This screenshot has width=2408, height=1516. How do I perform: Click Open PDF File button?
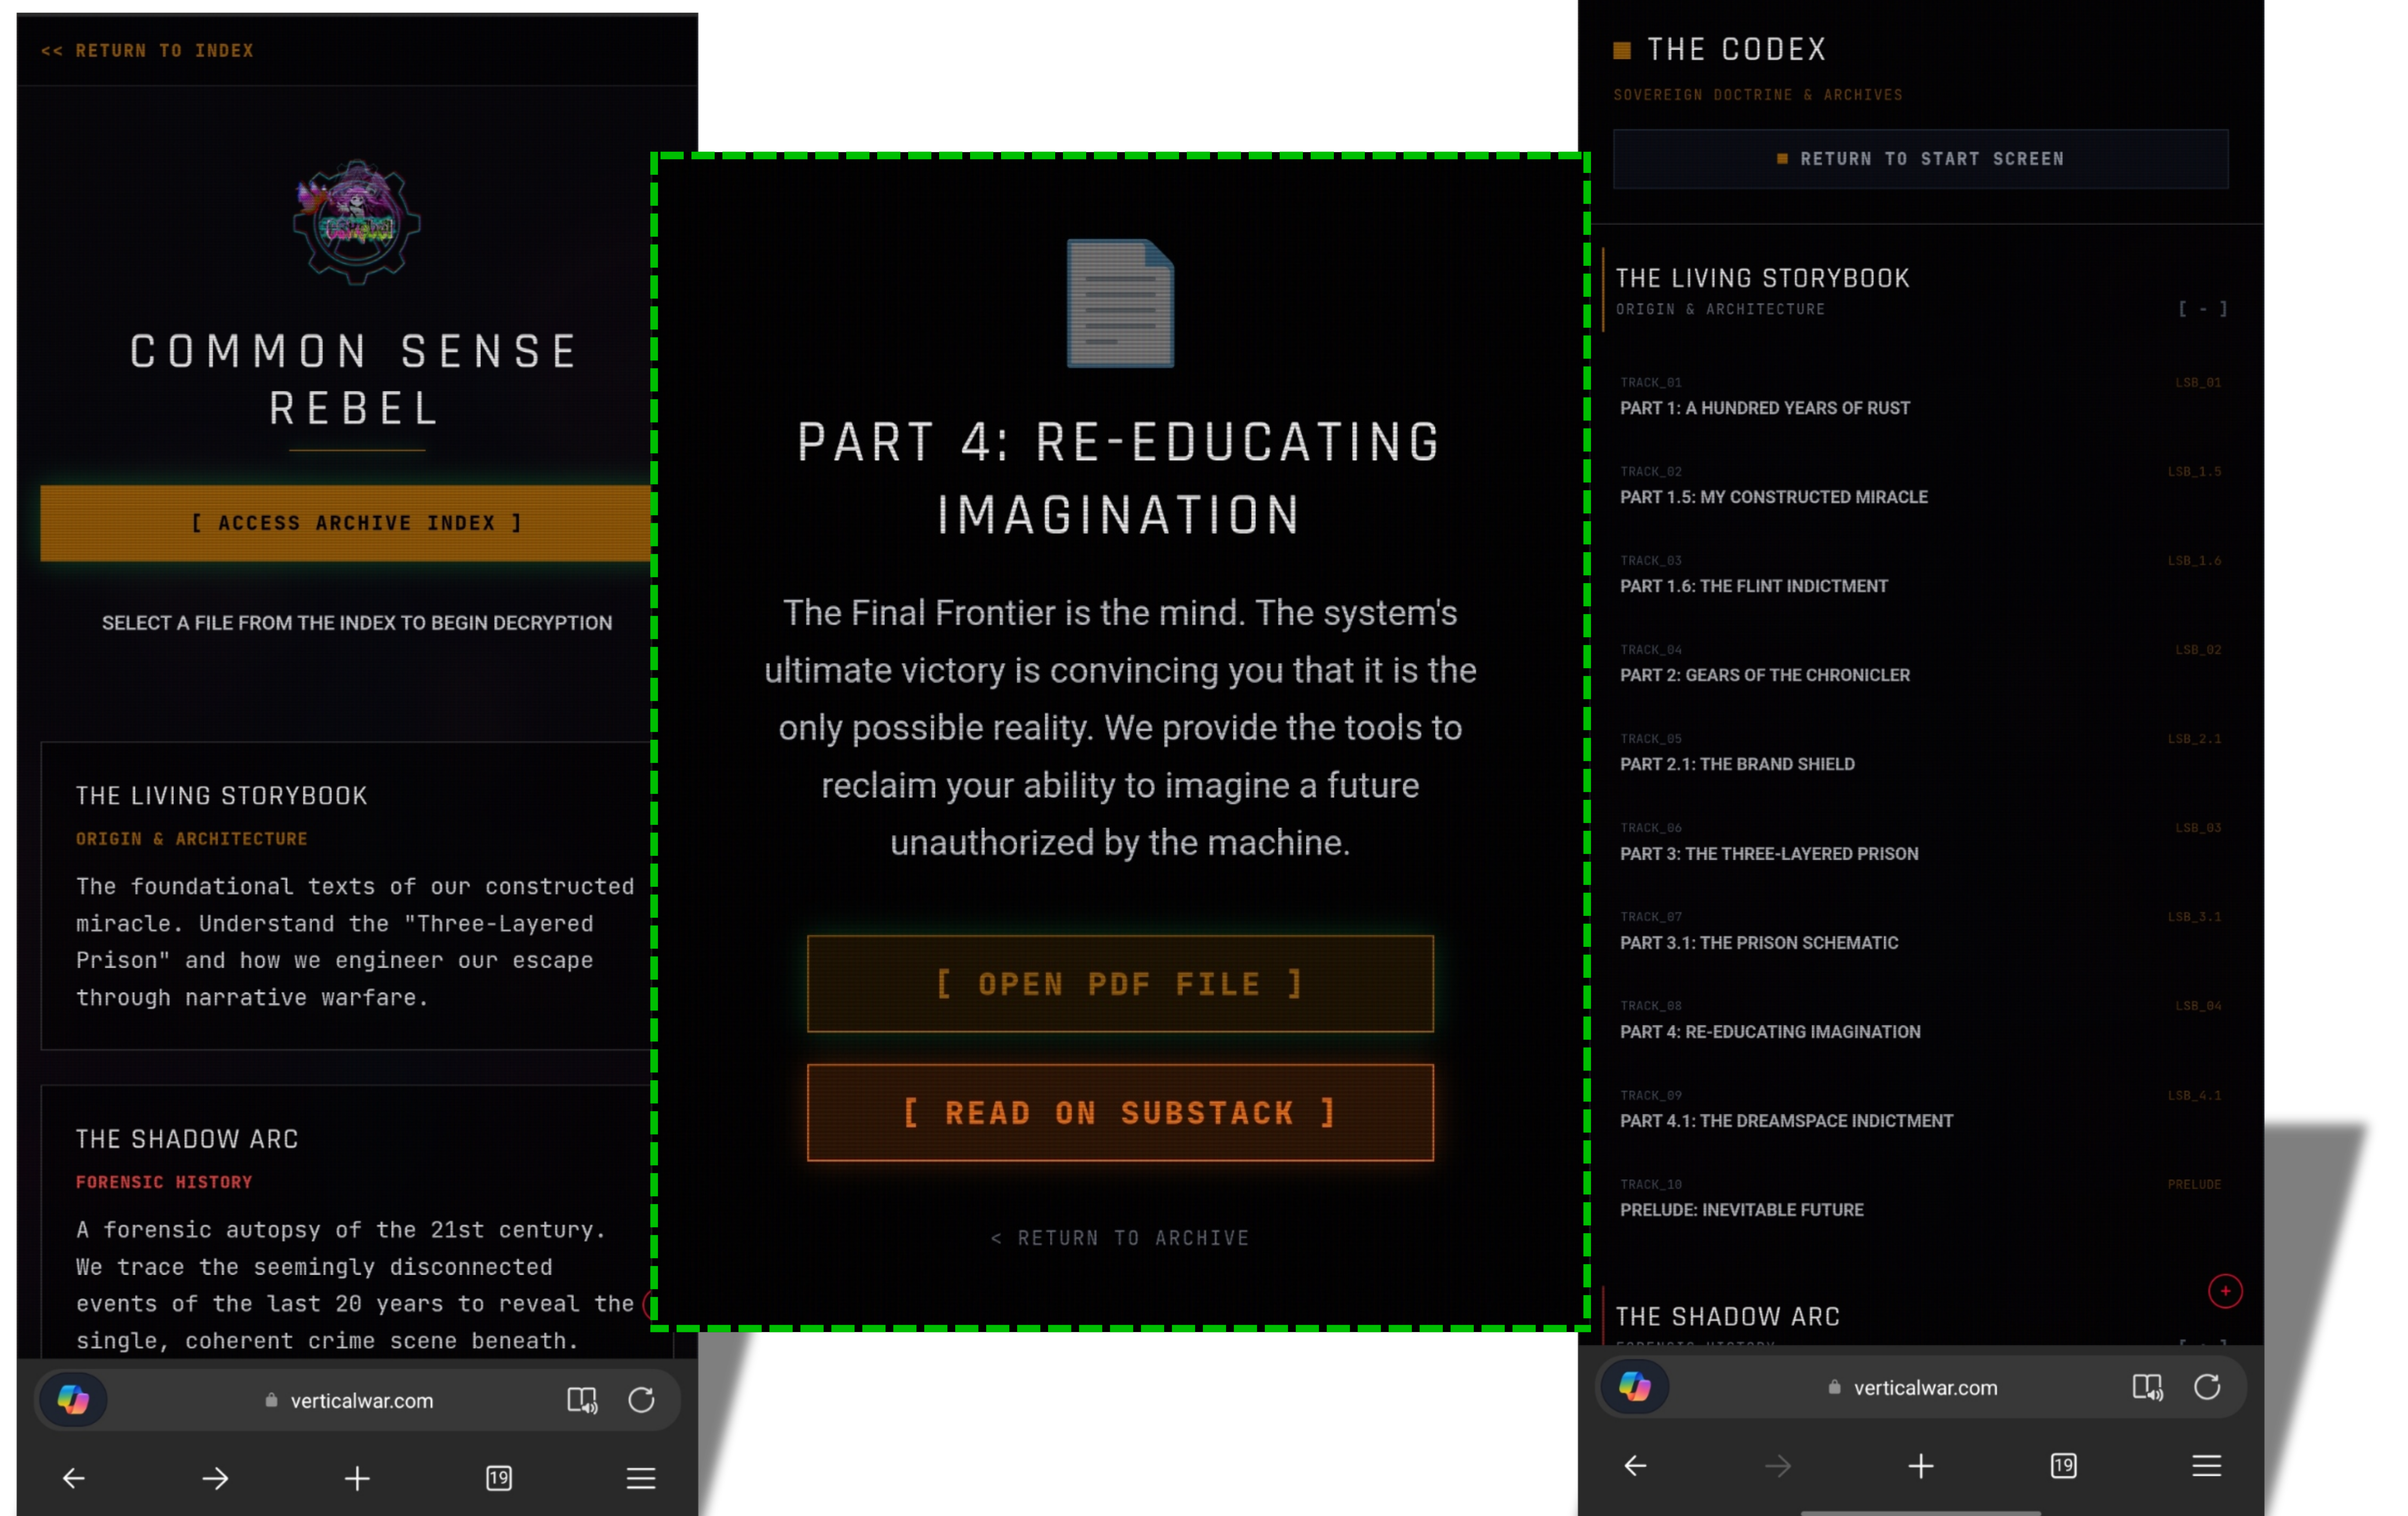(1120, 984)
